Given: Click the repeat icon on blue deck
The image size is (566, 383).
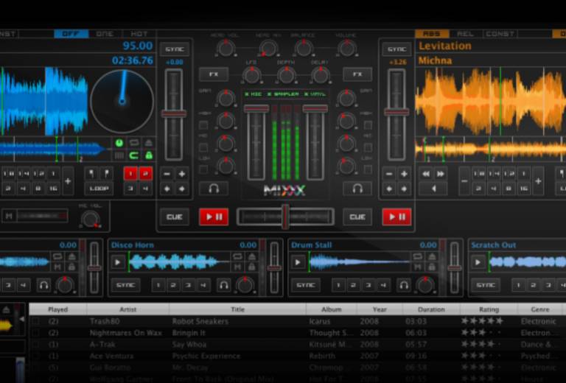Looking at the screenshot, I should (134, 143).
